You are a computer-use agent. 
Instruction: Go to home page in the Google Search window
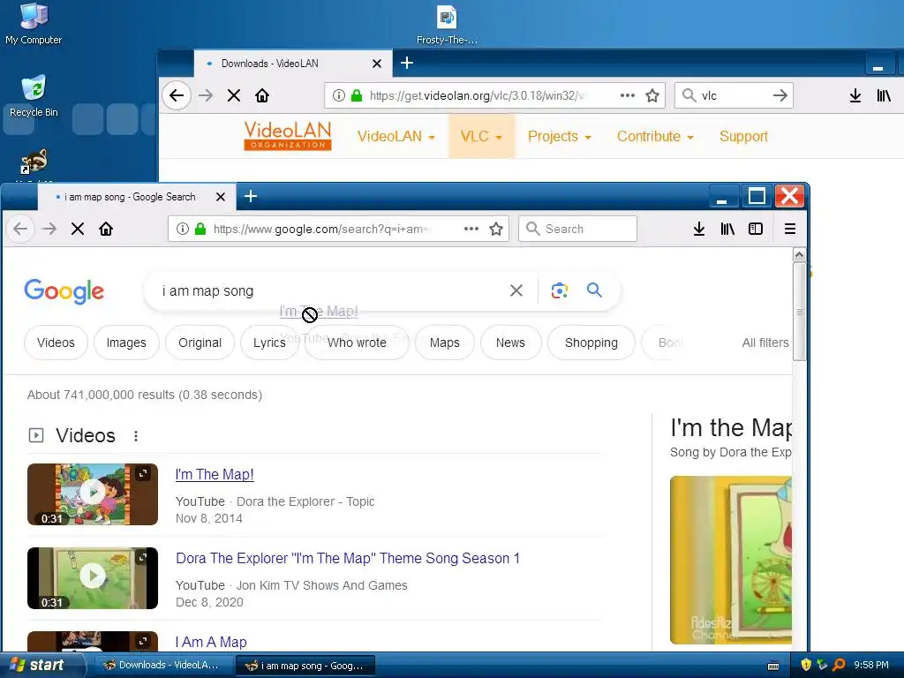click(106, 229)
